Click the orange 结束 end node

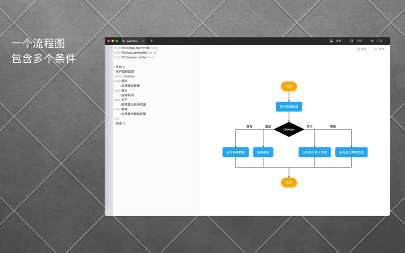[x=289, y=183]
